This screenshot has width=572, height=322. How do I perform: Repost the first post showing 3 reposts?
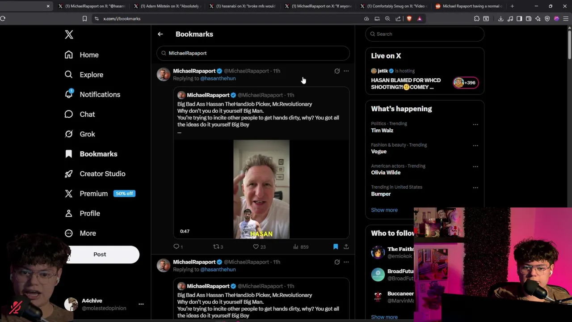point(218,247)
